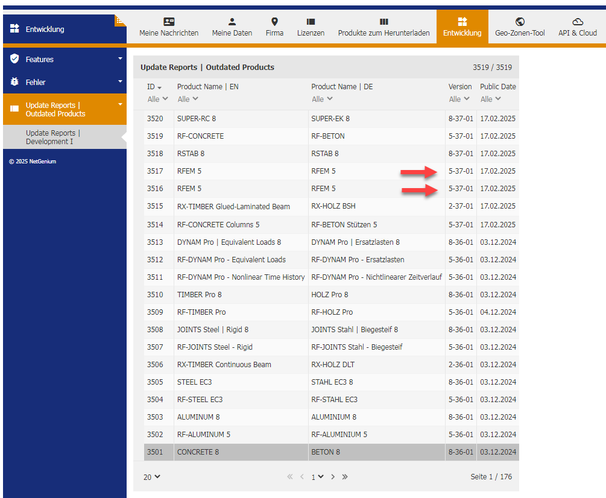Select the row with ID 3520

pyautogui.click(x=331, y=119)
